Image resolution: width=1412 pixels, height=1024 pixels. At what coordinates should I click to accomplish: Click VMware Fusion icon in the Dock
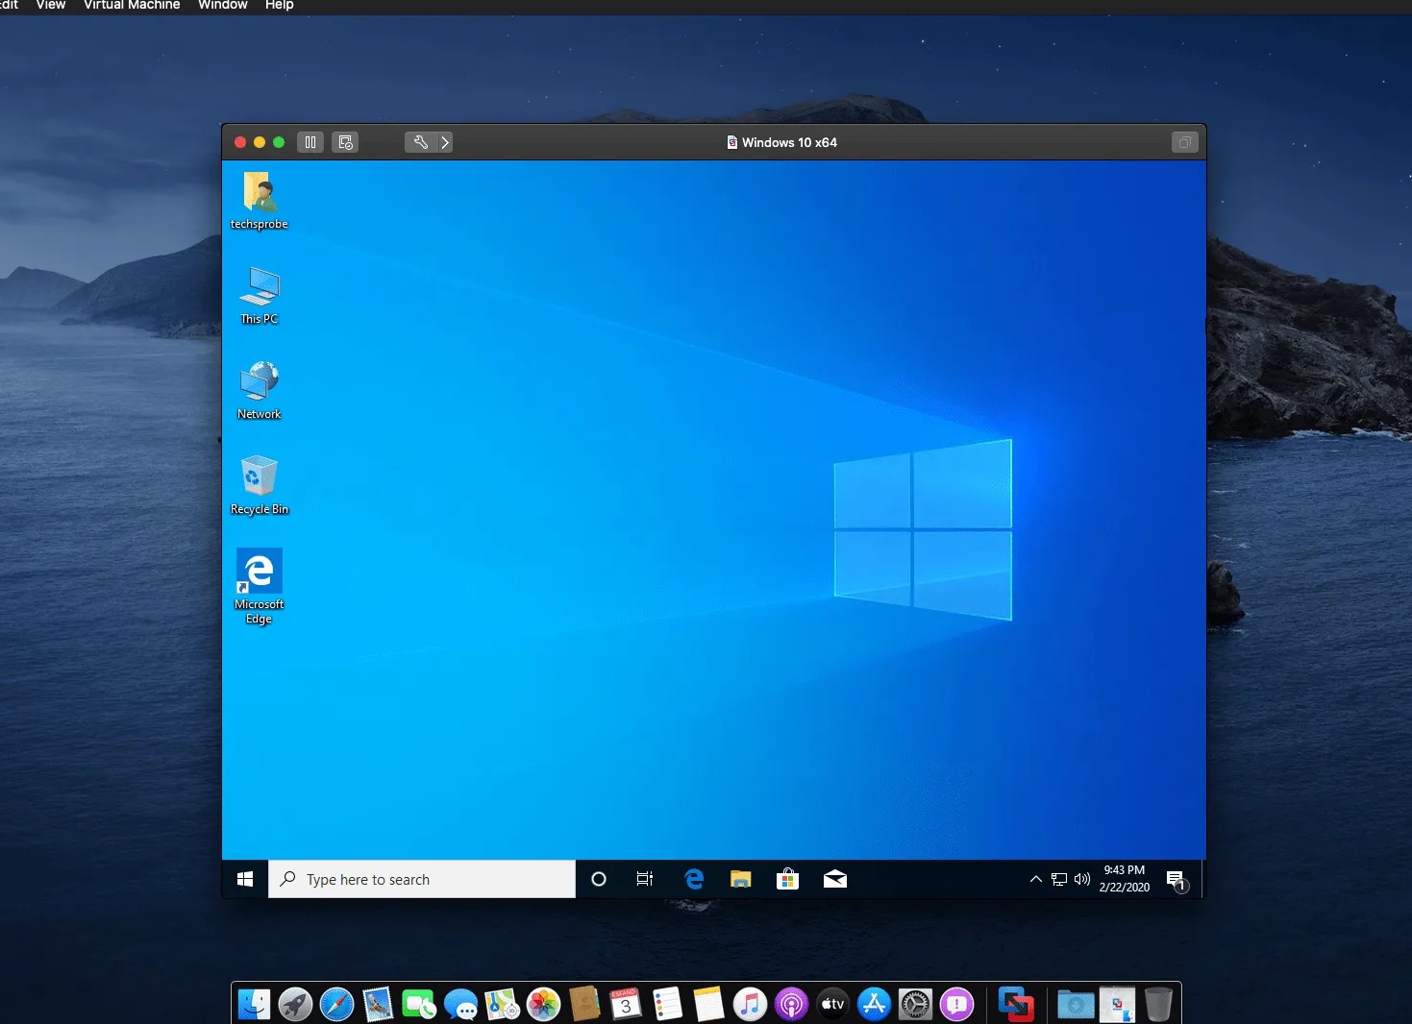(x=1015, y=1005)
